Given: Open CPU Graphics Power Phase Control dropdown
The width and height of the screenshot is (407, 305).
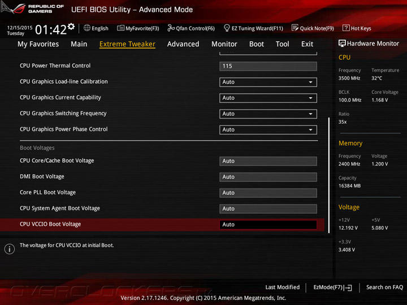Looking at the screenshot, I should (268, 130).
